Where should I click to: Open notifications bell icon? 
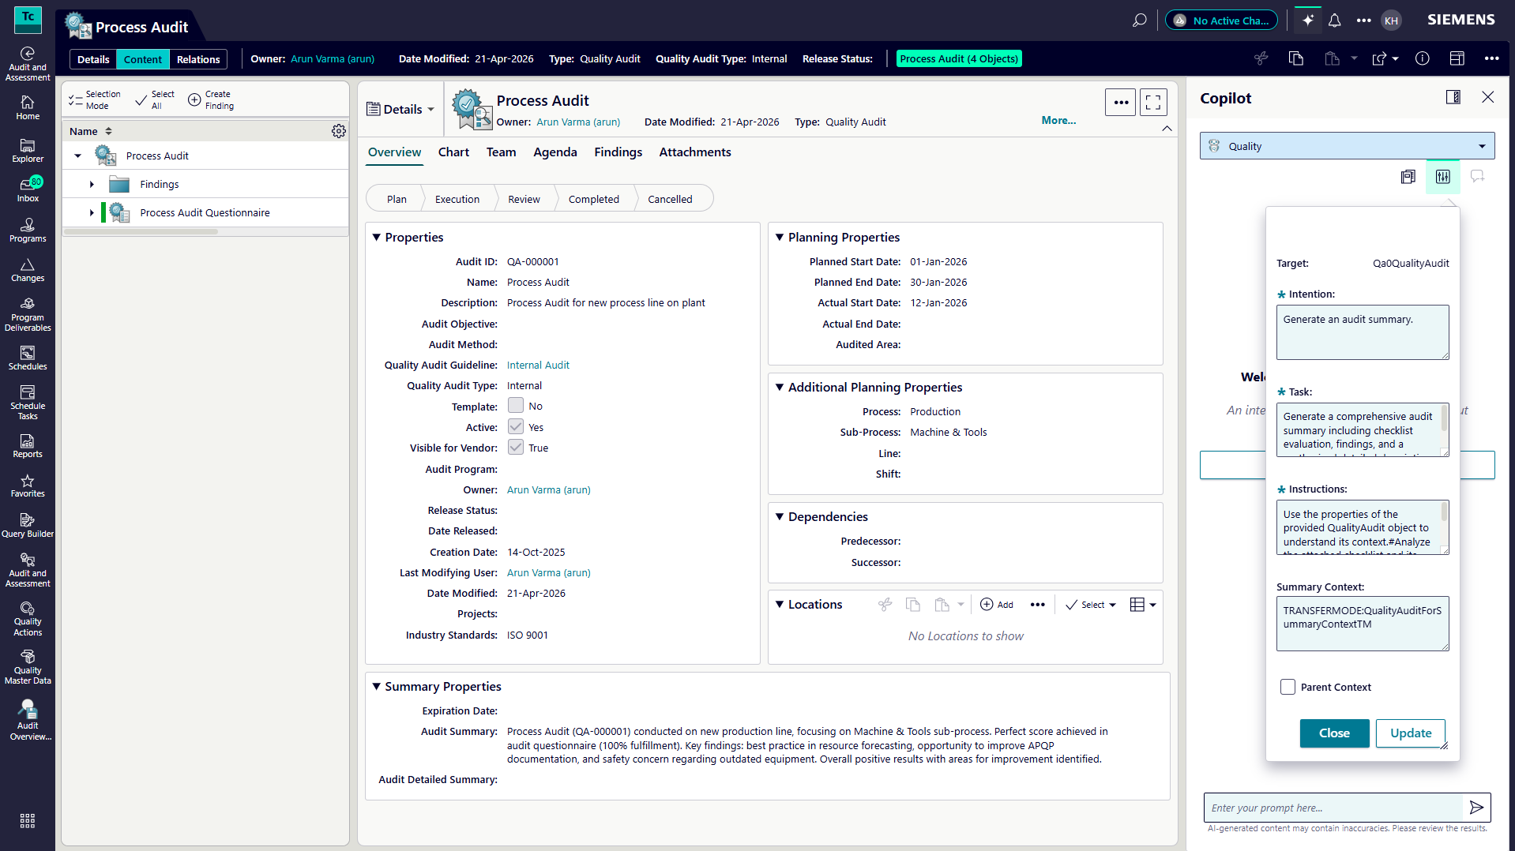point(1335,21)
